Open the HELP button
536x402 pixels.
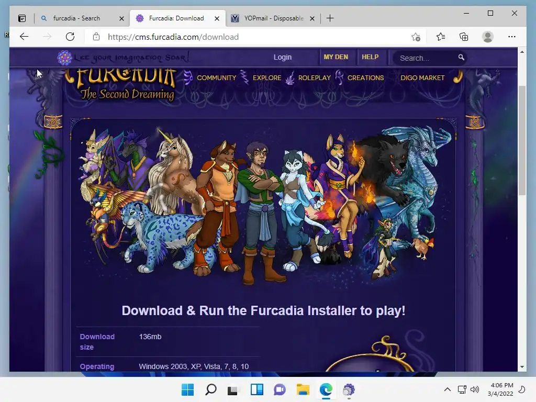coord(370,57)
